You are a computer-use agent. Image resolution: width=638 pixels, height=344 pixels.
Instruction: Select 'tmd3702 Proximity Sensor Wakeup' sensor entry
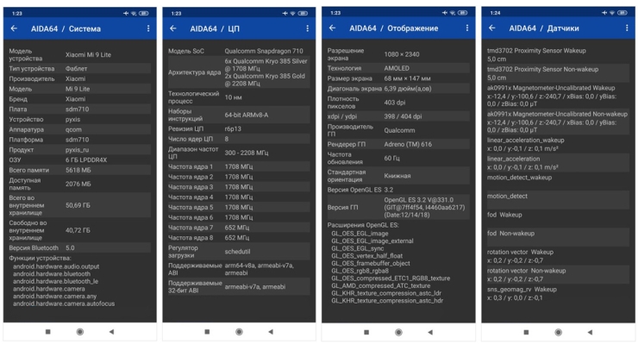[536, 51]
